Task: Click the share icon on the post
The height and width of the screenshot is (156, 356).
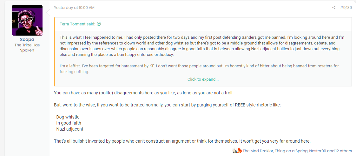Action: click(333, 8)
